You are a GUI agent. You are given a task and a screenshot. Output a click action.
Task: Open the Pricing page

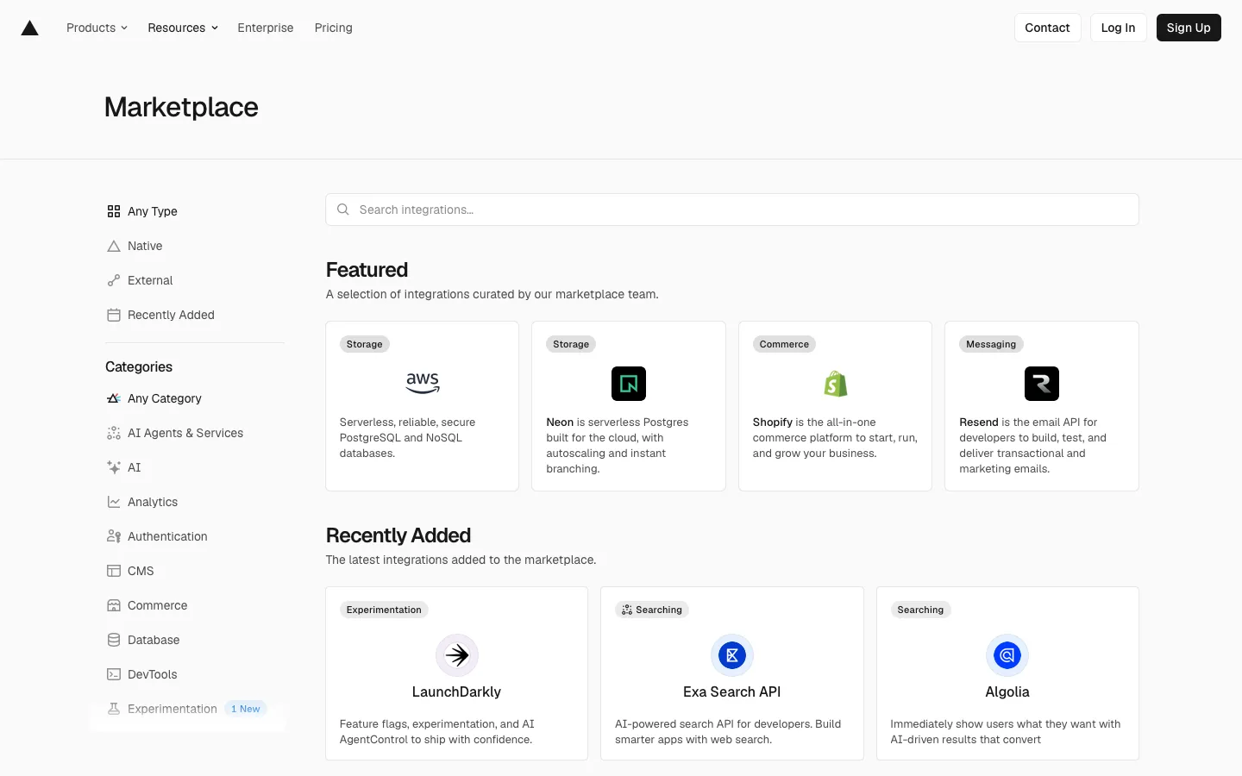coord(334,28)
